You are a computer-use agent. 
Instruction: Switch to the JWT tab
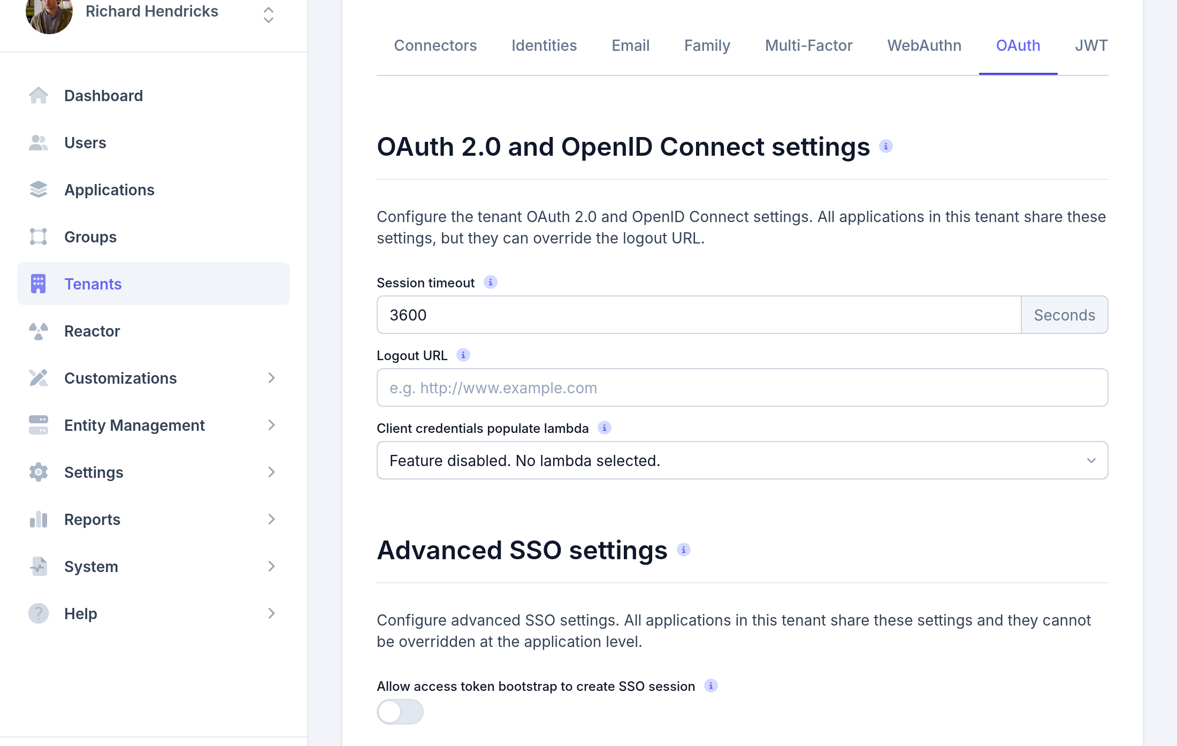1091,45
